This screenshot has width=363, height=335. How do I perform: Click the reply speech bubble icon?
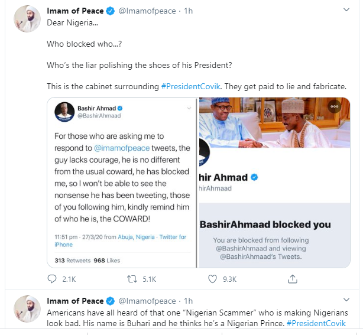(52, 279)
